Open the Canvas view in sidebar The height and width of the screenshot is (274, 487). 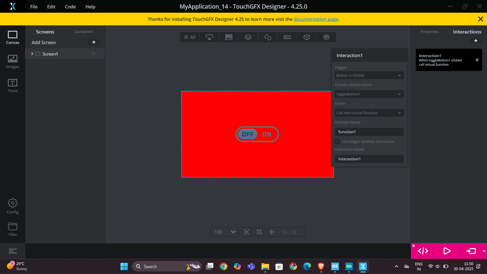[12, 37]
